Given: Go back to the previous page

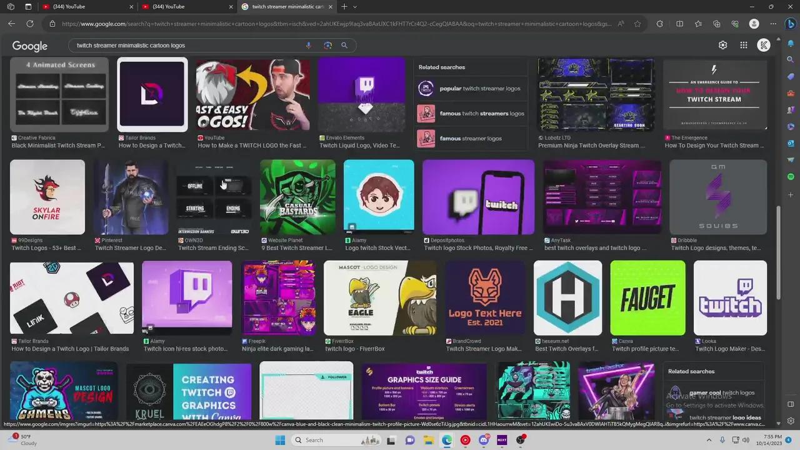Looking at the screenshot, I should click(x=11, y=24).
